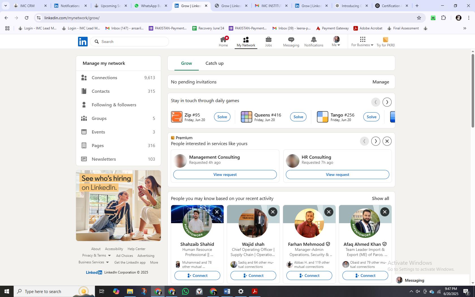Expand the Me profile dropdown
The height and width of the screenshot is (297, 475).
click(x=336, y=42)
